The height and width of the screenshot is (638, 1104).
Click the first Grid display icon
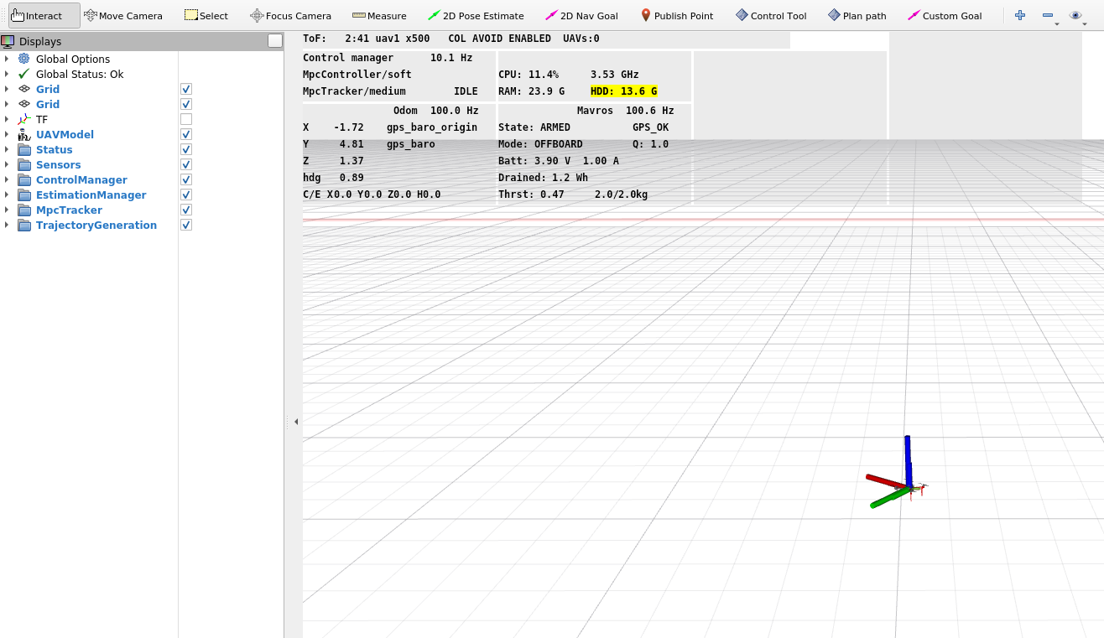click(x=23, y=89)
